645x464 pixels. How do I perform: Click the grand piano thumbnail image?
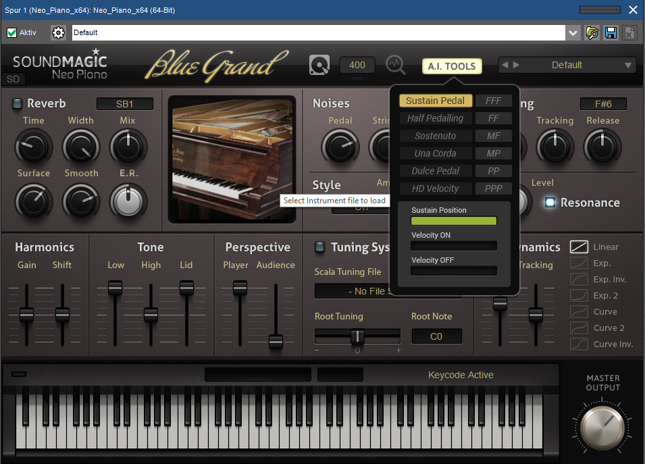pyautogui.click(x=232, y=159)
